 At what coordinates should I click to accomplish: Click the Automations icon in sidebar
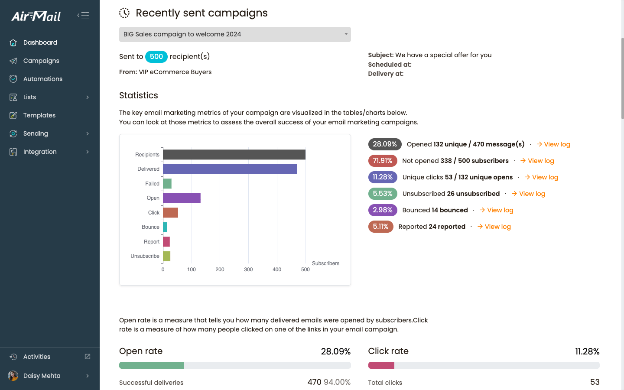pyautogui.click(x=13, y=79)
